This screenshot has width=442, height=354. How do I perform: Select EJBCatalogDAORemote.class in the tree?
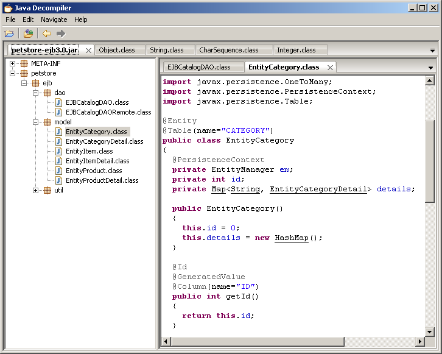108,112
